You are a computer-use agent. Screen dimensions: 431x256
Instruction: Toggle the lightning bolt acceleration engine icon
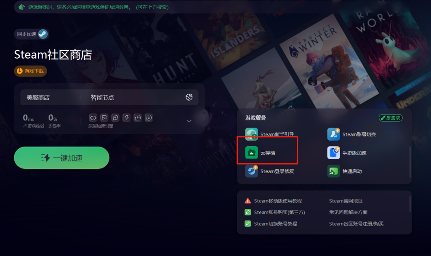click(126, 118)
